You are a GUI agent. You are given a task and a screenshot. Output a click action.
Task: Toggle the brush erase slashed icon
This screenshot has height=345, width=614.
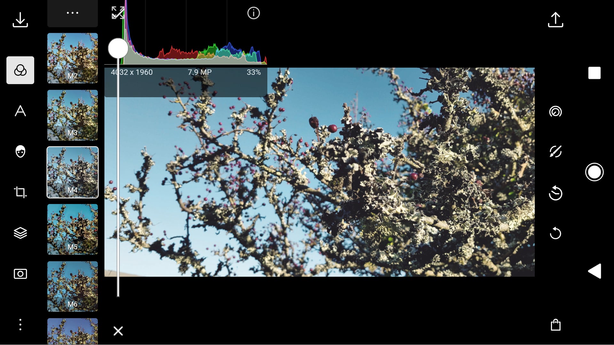click(x=555, y=152)
